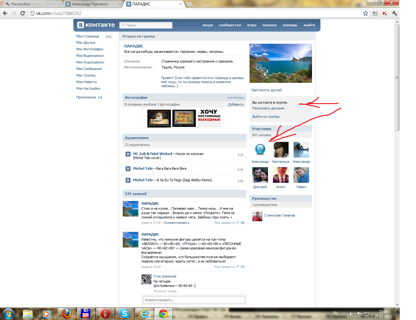The image size is (416, 320).
Task: Open Моя Страница in sidebar
Action: click(x=87, y=36)
